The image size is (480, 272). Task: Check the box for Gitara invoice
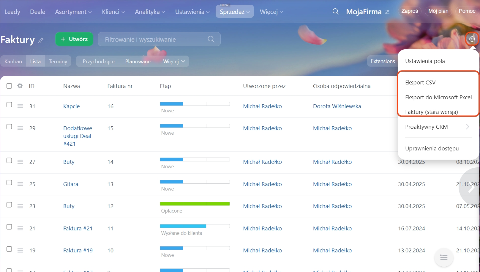tap(9, 183)
